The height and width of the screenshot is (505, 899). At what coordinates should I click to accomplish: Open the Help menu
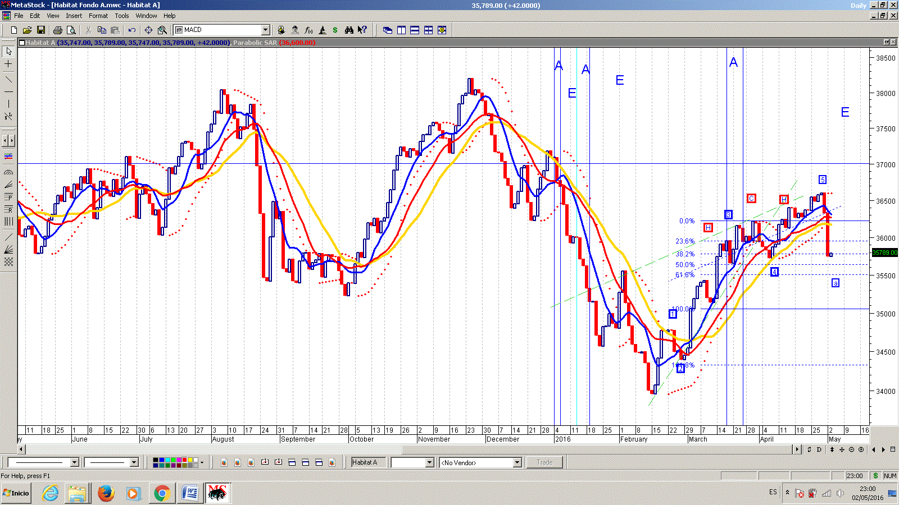(170, 16)
